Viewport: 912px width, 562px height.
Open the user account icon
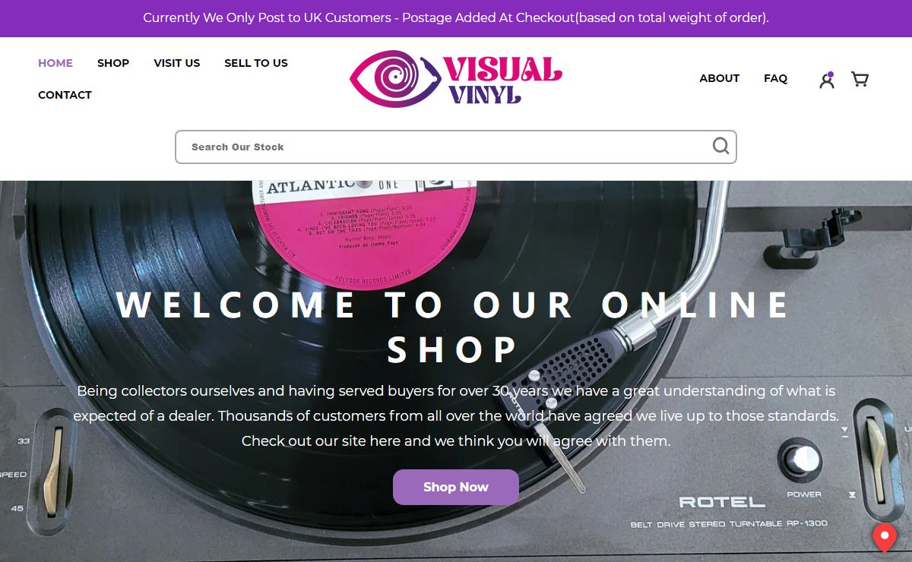click(827, 80)
